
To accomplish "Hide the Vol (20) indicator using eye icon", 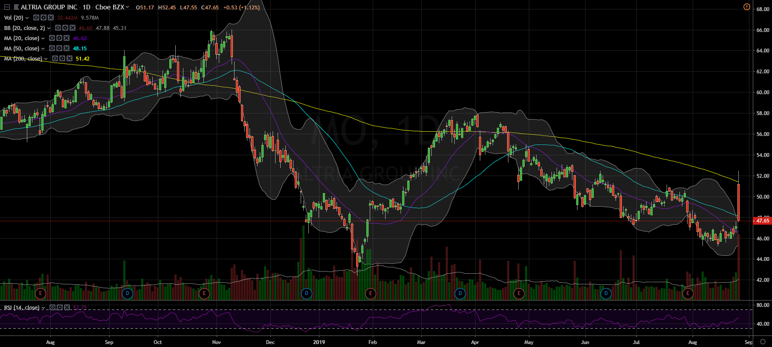I will pyautogui.click(x=36, y=17).
